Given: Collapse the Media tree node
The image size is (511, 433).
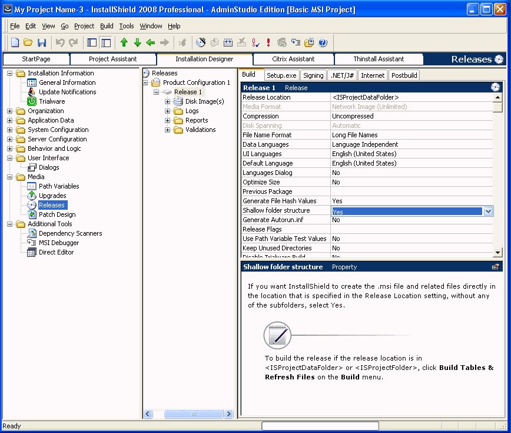Looking at the screenshot, I should pyautogui.click(x=10, y=177).
